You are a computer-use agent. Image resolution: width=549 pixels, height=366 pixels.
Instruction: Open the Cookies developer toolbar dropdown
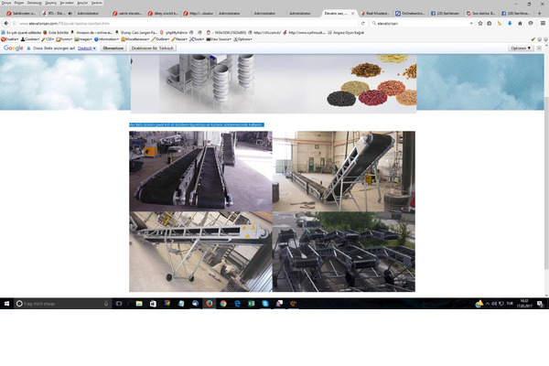pos(30,39)
